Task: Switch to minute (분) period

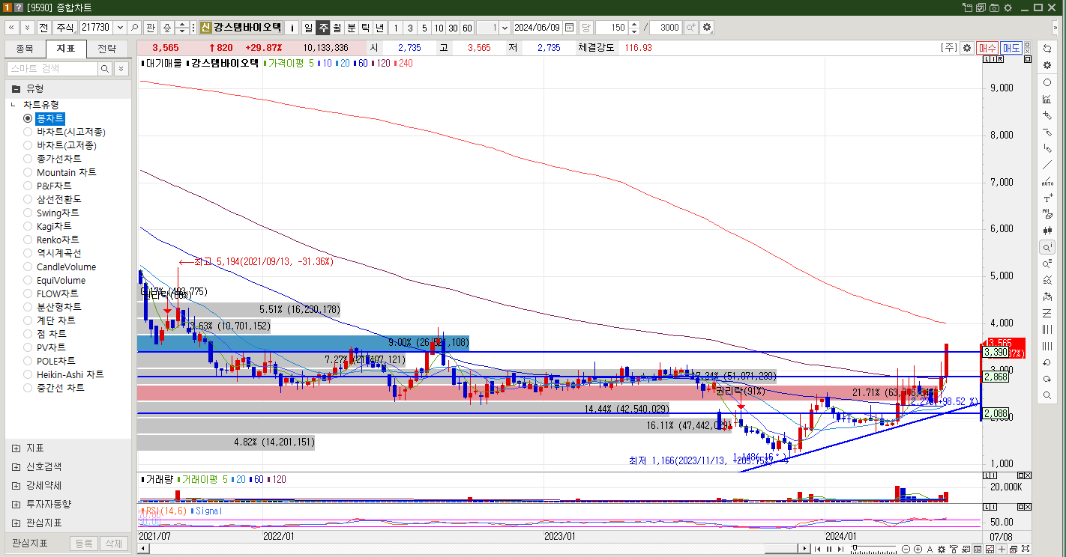Action: [352, 27]
